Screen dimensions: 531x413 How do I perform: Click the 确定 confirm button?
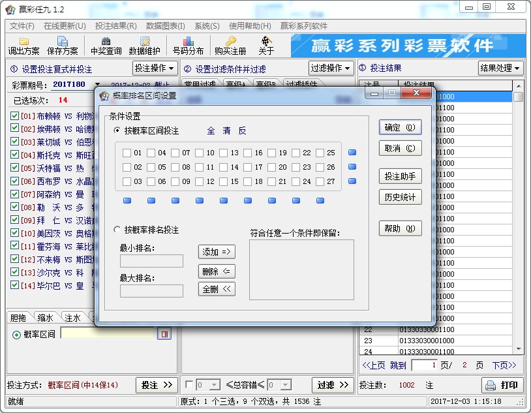coord(401,127)
